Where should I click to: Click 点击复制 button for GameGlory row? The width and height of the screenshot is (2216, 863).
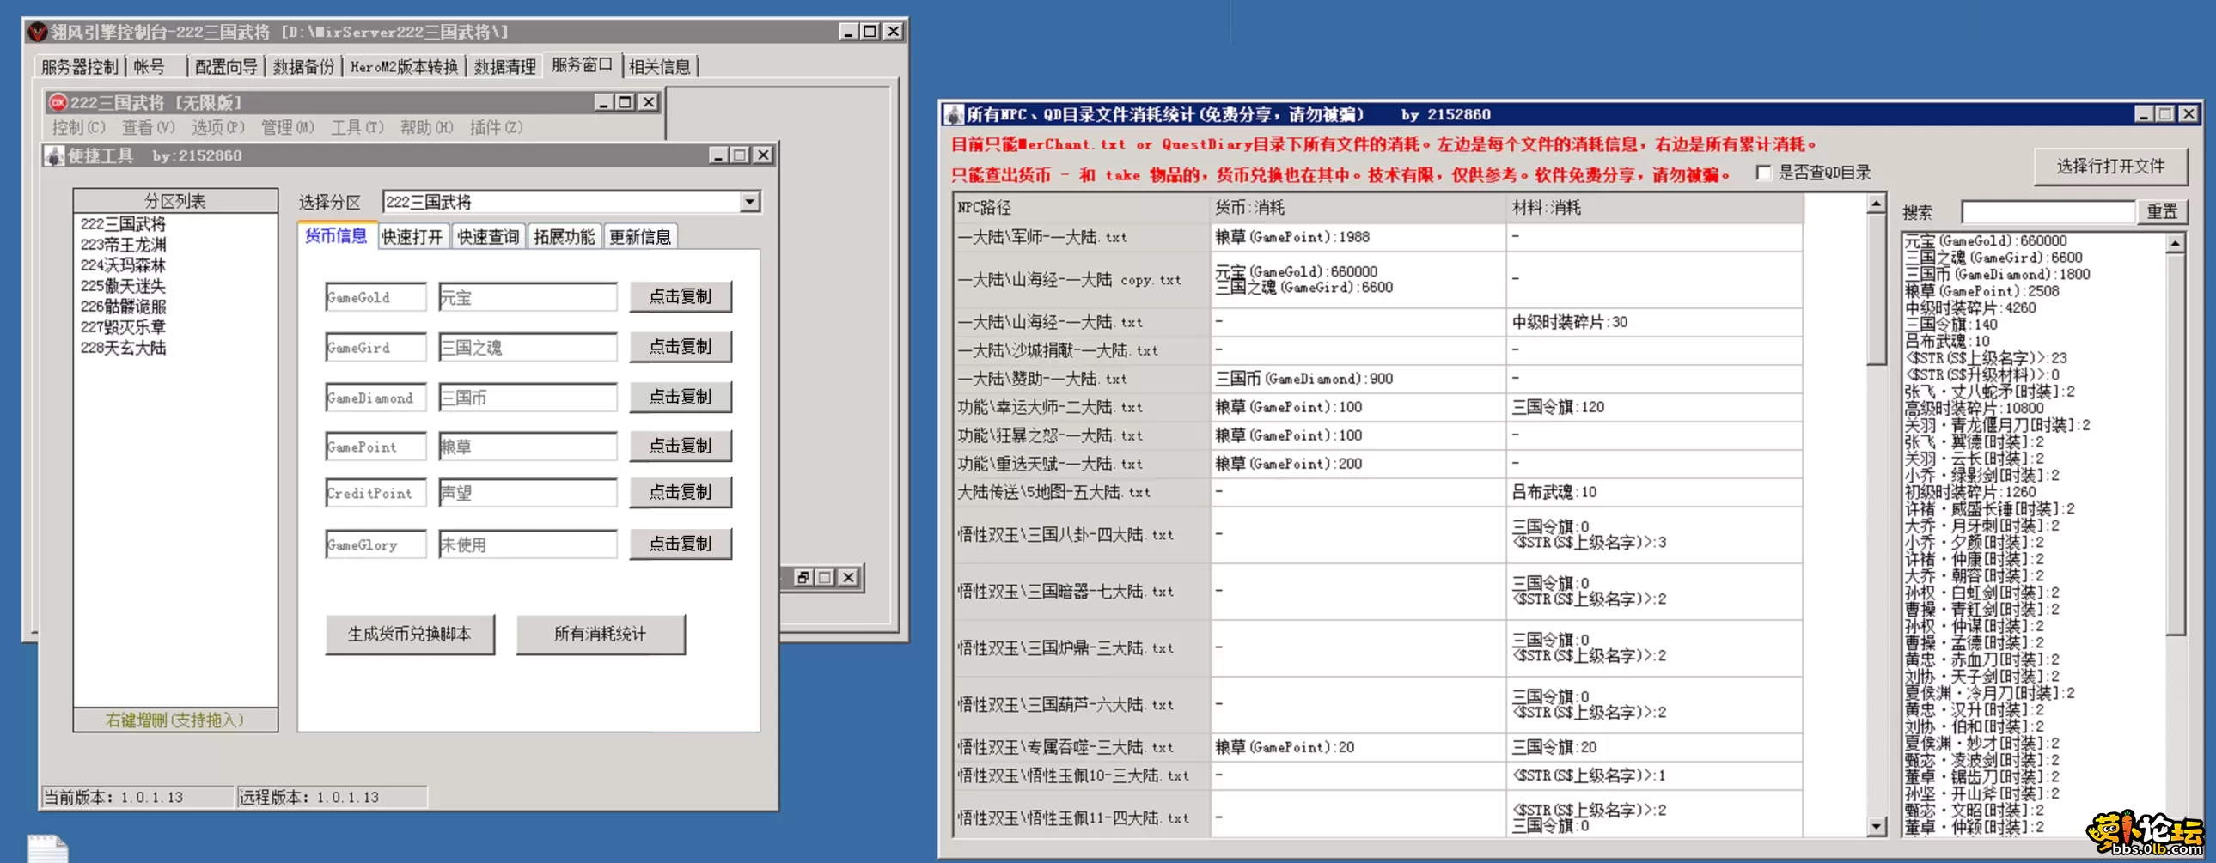tap(681, 544)
